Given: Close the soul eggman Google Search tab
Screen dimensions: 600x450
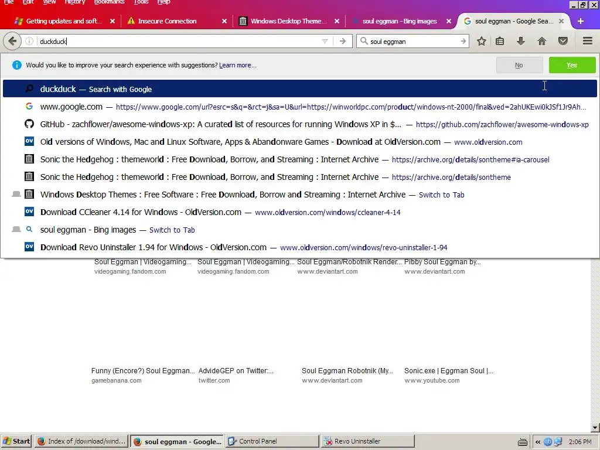Looking at the screenshot, I should (x=561, y=21).
